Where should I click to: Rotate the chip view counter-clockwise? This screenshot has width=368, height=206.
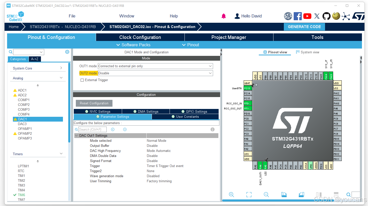301,195
